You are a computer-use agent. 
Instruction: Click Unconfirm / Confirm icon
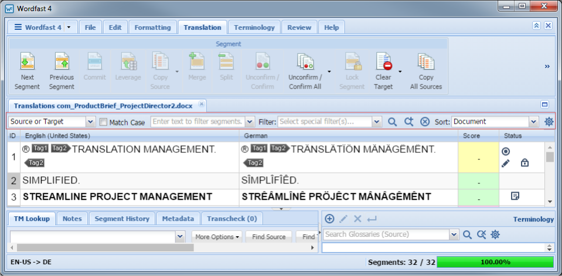[263, 61]
